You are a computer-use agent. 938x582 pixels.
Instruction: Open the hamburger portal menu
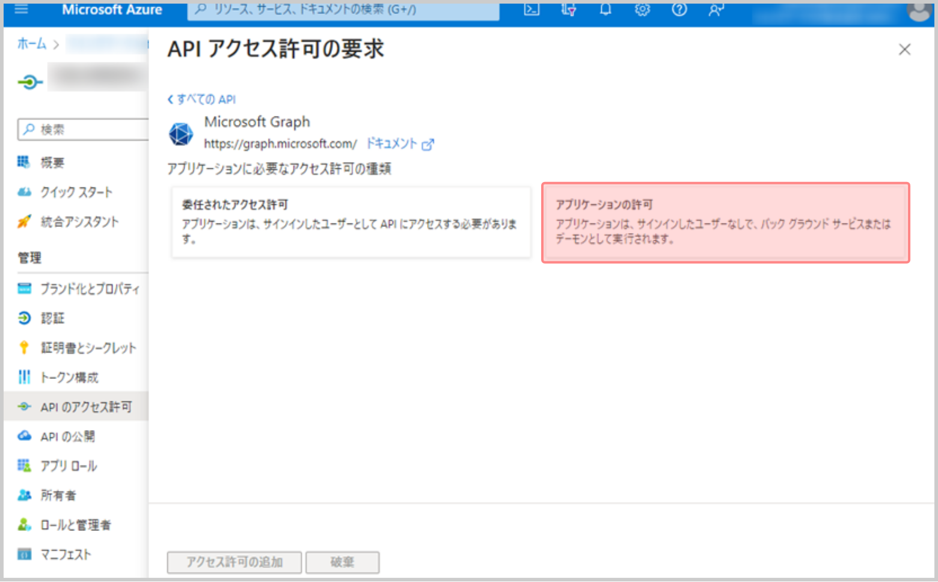pyautogui.click(x=22, y=10)
